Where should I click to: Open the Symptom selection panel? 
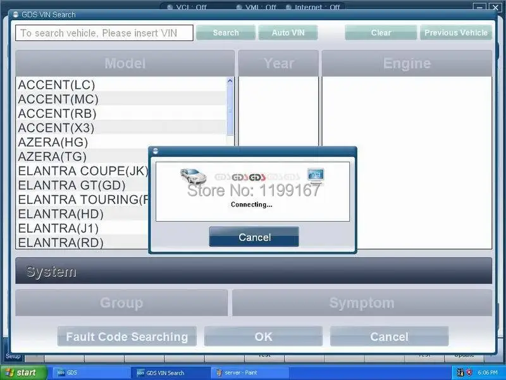[362, 303]
